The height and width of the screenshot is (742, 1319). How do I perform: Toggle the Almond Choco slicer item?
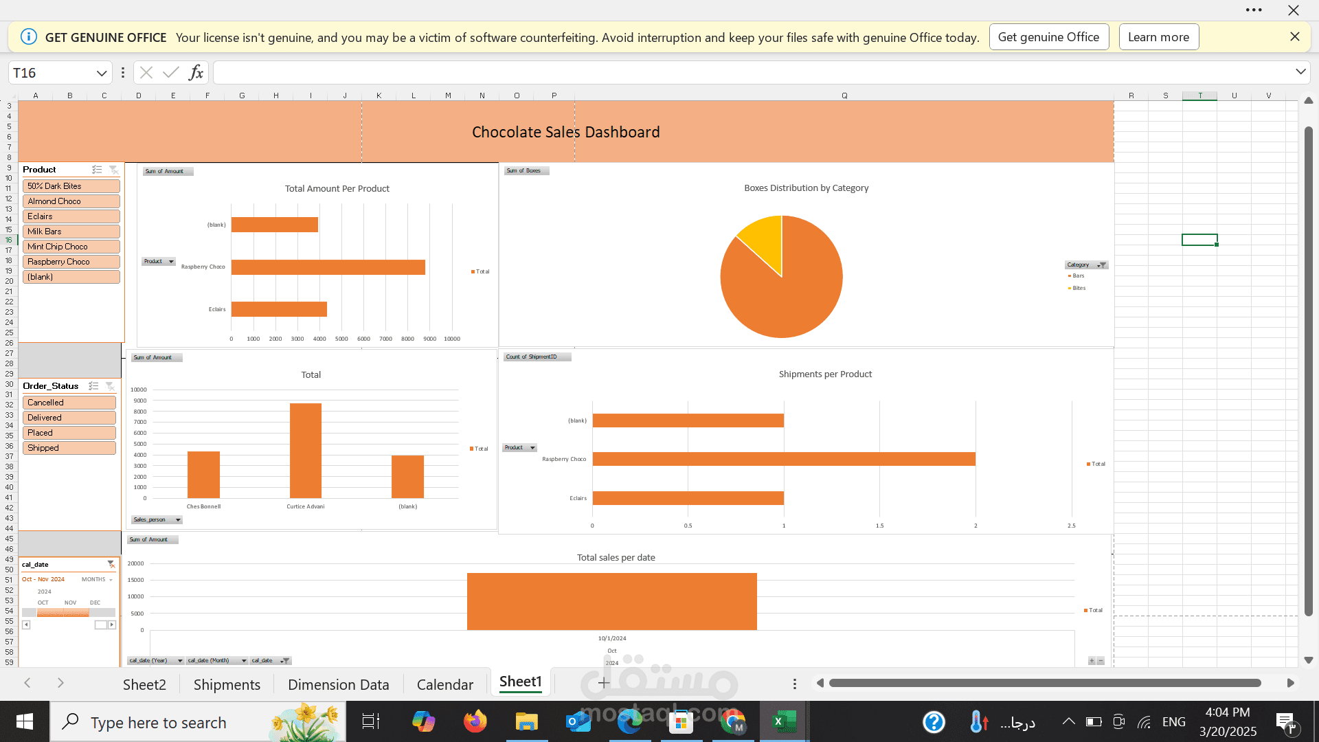tap(71, 201)
